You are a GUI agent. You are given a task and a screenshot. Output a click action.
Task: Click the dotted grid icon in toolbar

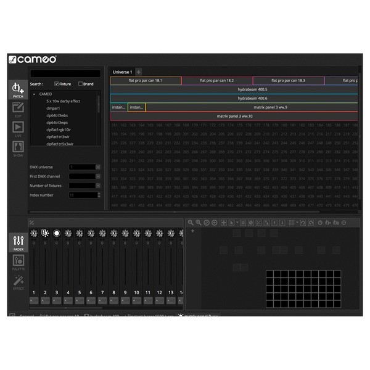click(292, 223)
